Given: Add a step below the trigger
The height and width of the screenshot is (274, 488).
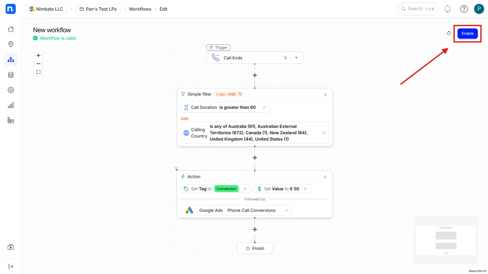Looking at the screenshot, I should [x=255, y=75].
